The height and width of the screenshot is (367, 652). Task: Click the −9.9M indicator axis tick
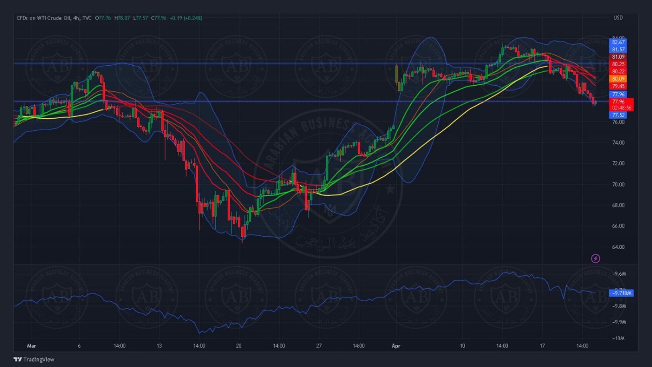point(619,322)
